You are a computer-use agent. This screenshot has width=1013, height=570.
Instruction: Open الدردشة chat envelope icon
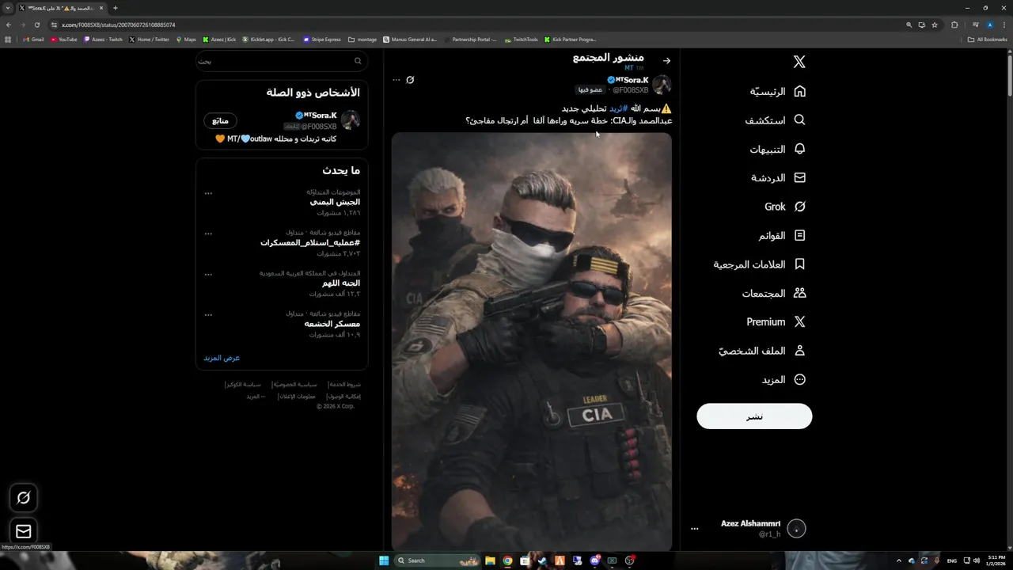(x=799, y=178)
